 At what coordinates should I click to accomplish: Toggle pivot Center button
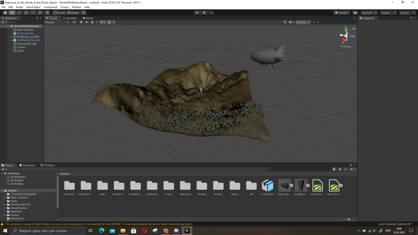click(x=59, y=13)
